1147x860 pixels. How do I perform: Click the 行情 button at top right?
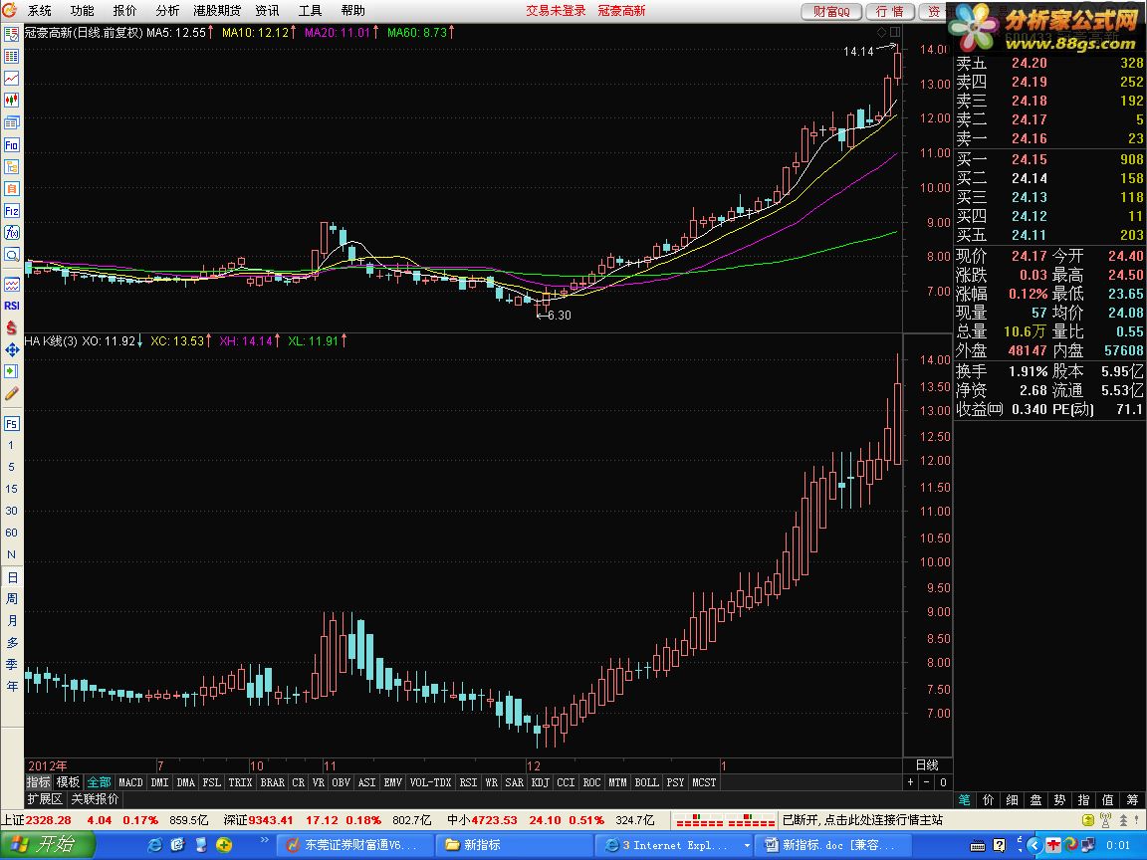890,11
